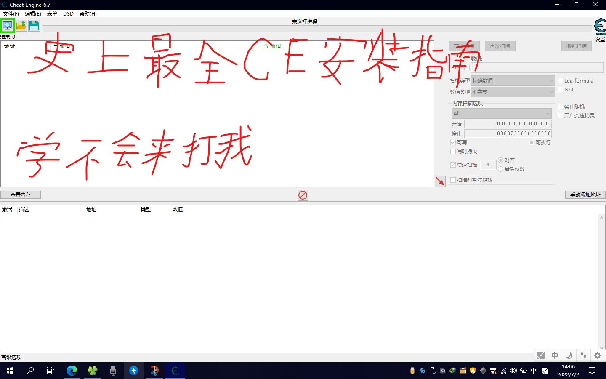
Task: Open the green clover app on taskbar
Action: coord(93,371)
